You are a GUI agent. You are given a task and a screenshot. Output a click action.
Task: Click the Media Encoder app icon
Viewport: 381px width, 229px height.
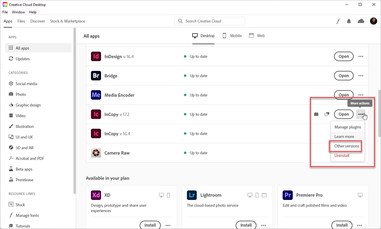point(96,95)
